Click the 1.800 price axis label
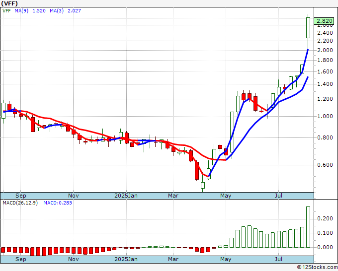Image resolution: width=338 pixels, height=271 pixels. coord(325,60)
